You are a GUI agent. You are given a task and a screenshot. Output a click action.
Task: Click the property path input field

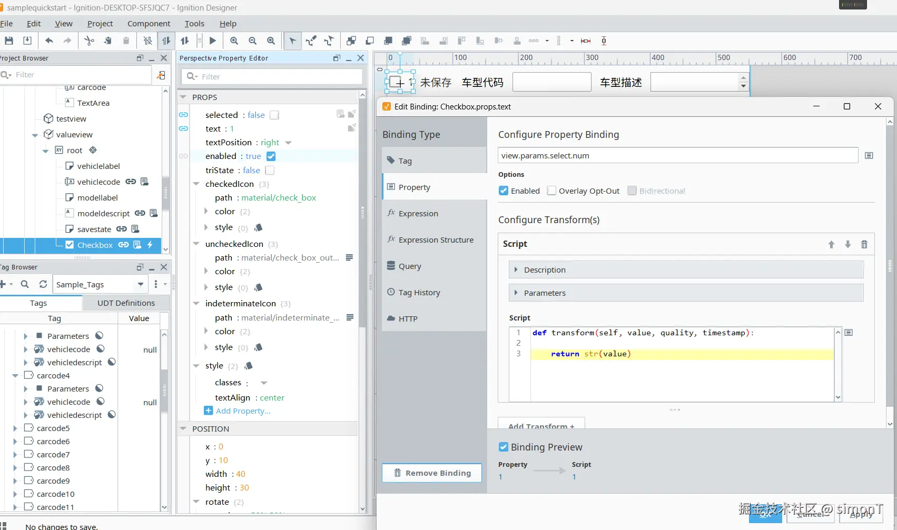(x=678, y=155)
